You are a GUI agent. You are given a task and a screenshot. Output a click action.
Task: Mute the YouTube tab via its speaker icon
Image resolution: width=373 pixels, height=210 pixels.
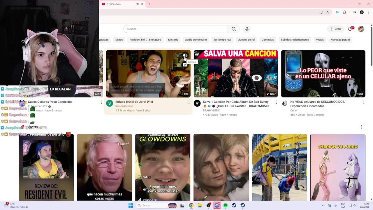click(x=137, y=4)
